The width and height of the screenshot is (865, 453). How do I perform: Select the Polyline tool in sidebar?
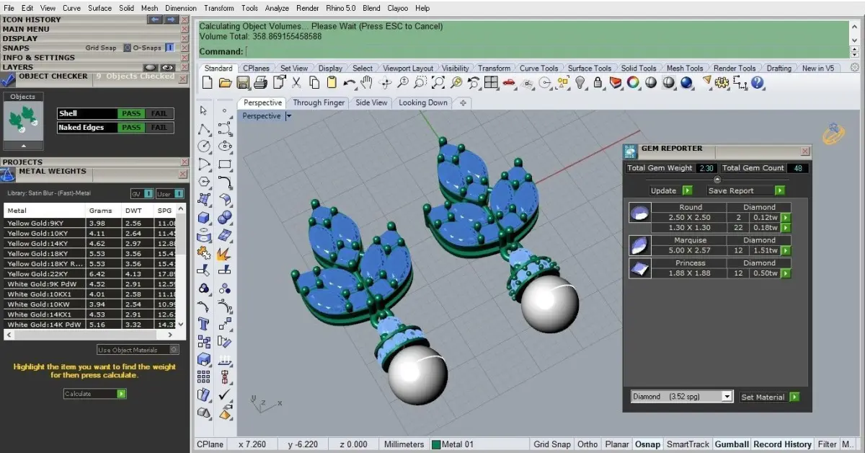pyautogui.click(x=204, y=130)
